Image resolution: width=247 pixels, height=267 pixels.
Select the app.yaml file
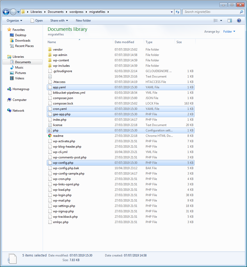point(120,87)
